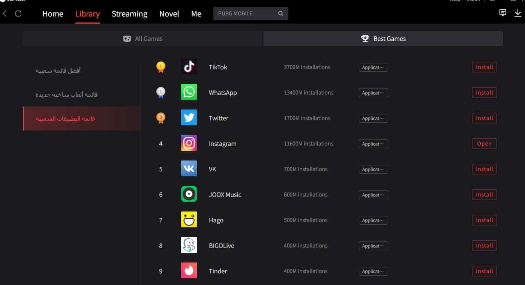
Task: Open the downloads arrow icon
Action: (517, 13)
